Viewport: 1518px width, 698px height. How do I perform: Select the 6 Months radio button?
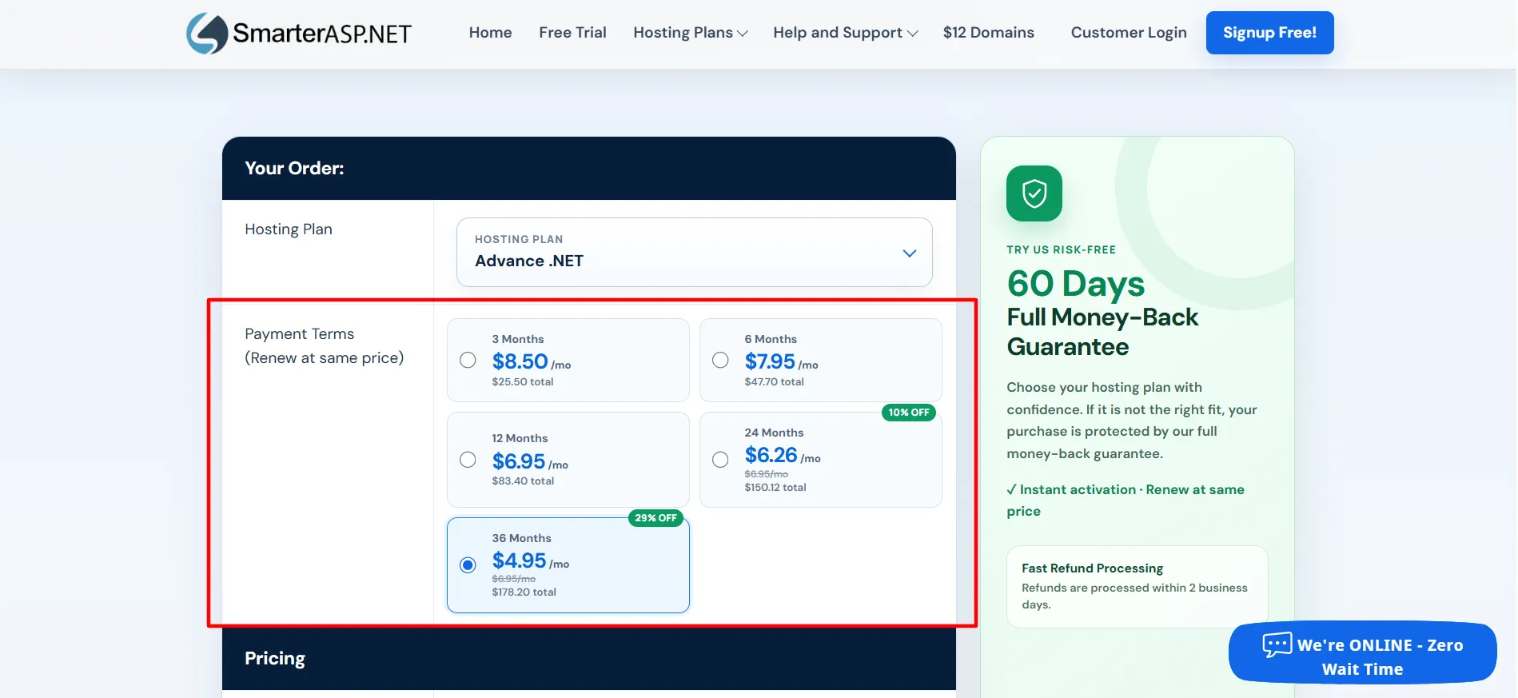click(x=720, y=360)
